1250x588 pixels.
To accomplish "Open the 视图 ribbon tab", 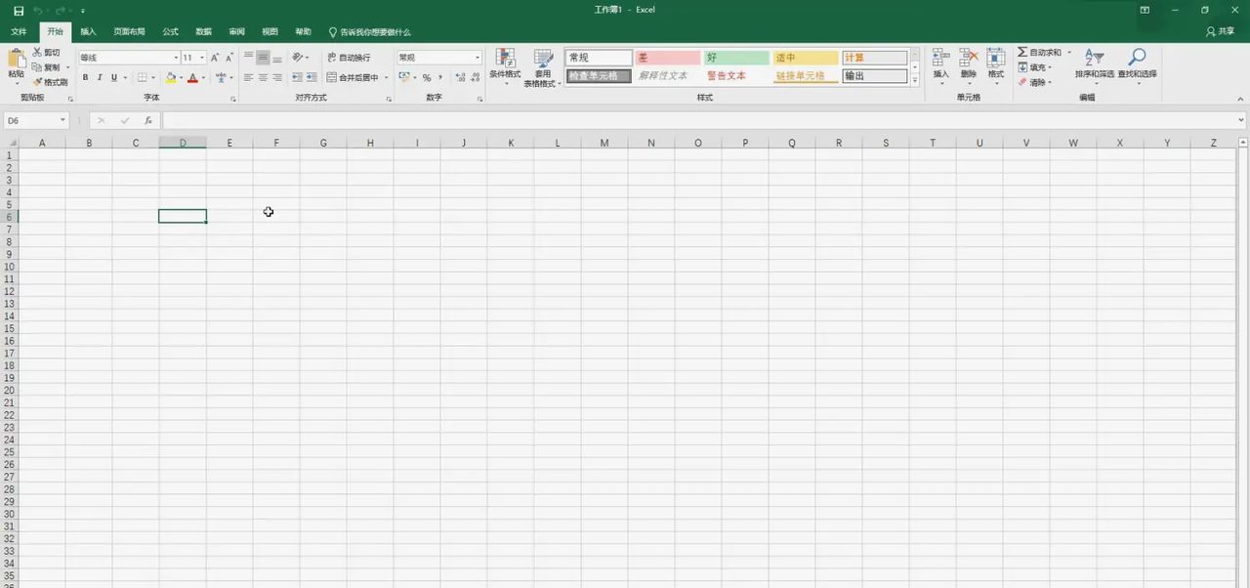I will [x=268, y=31].
